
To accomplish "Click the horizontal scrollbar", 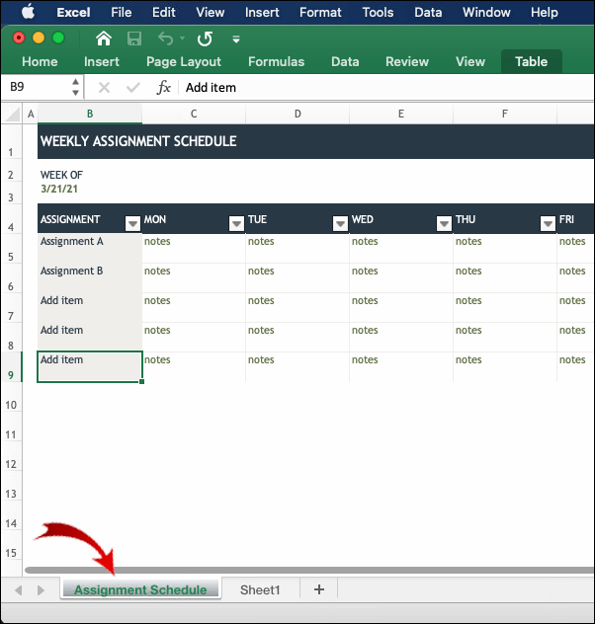I will [309, 570].
